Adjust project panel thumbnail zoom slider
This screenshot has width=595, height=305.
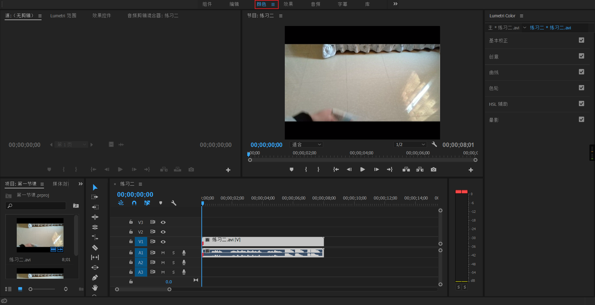click(x=30, y=289)
